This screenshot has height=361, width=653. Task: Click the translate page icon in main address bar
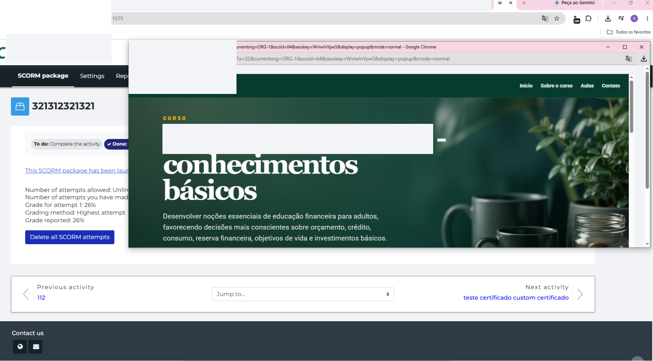coord(545,19)
